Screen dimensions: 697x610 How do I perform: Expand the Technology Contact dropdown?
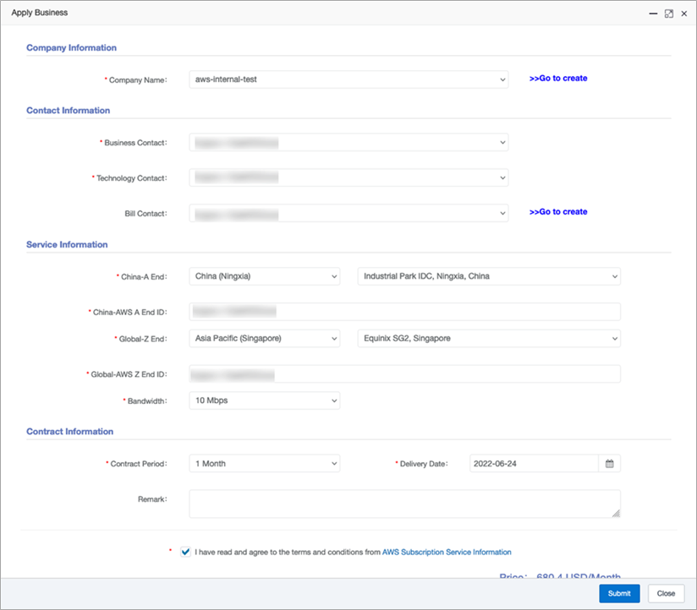click(348, 177)
